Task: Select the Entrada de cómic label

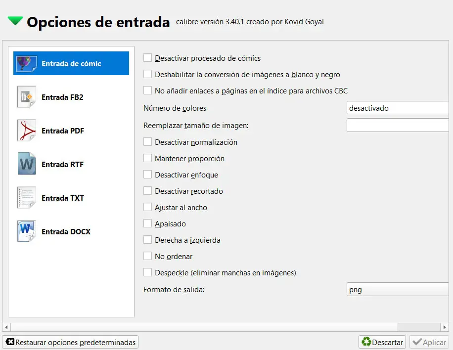Action: pyautogui.click(x=71, y=64)
